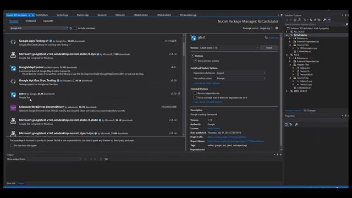Screen dimensions: 352x198
Task: Click the package list vertical scrollbar
Action: tap(184, 84)
